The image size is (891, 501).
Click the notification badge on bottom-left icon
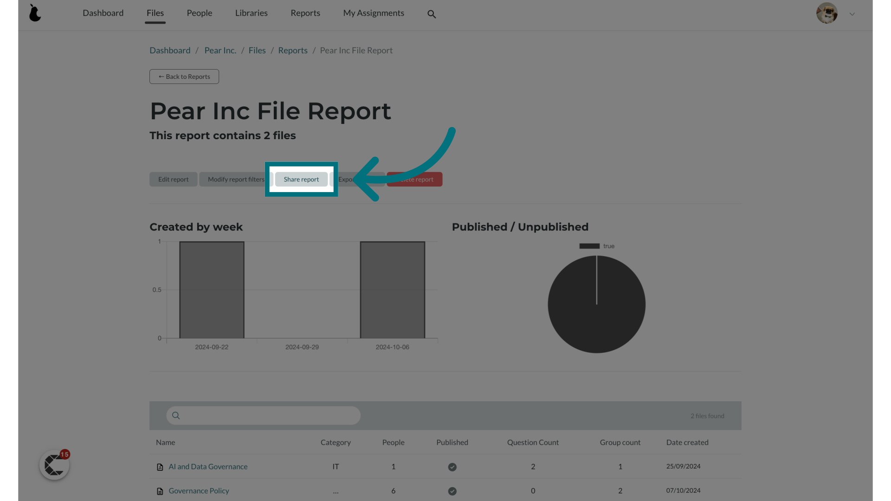coord(64,454)
